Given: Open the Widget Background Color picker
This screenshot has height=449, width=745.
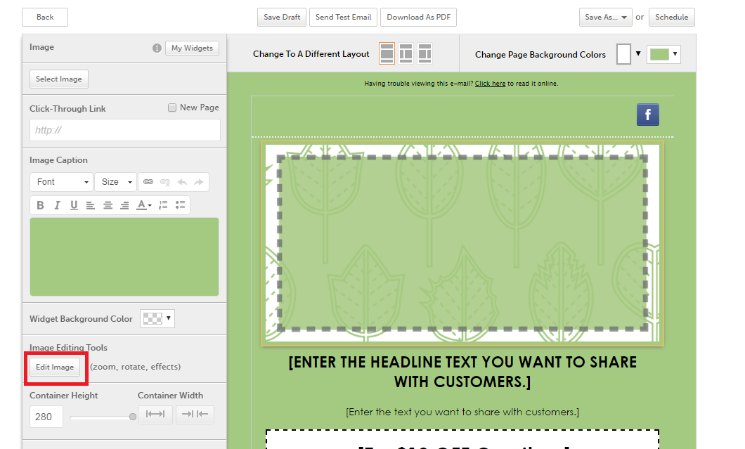Looking at the screenshot, I should point(157,318).
